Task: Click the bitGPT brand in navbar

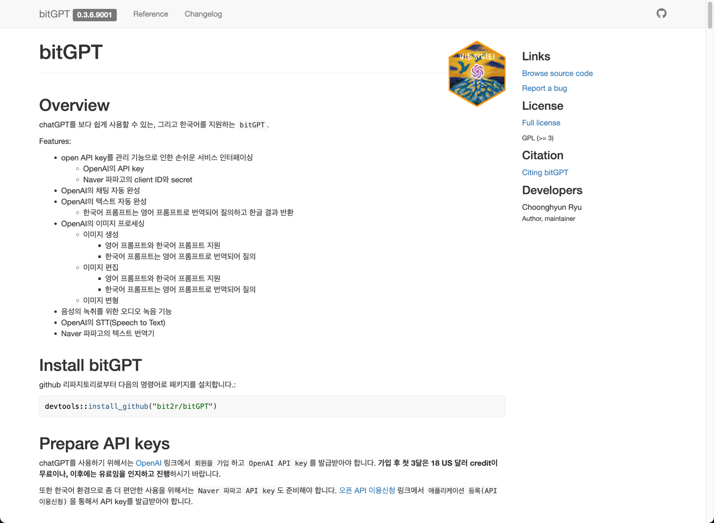Action: 54,14
